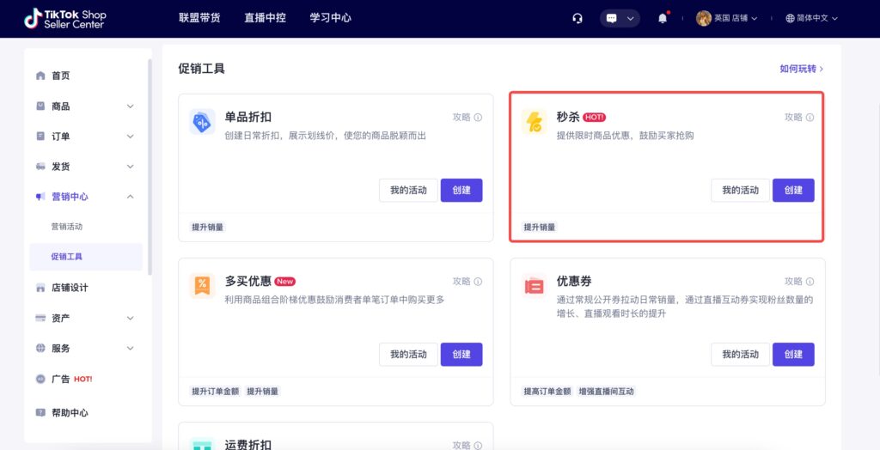Open customer support headset icon
The width and height of the screenshot is (880, 450).
click(577, 19)
